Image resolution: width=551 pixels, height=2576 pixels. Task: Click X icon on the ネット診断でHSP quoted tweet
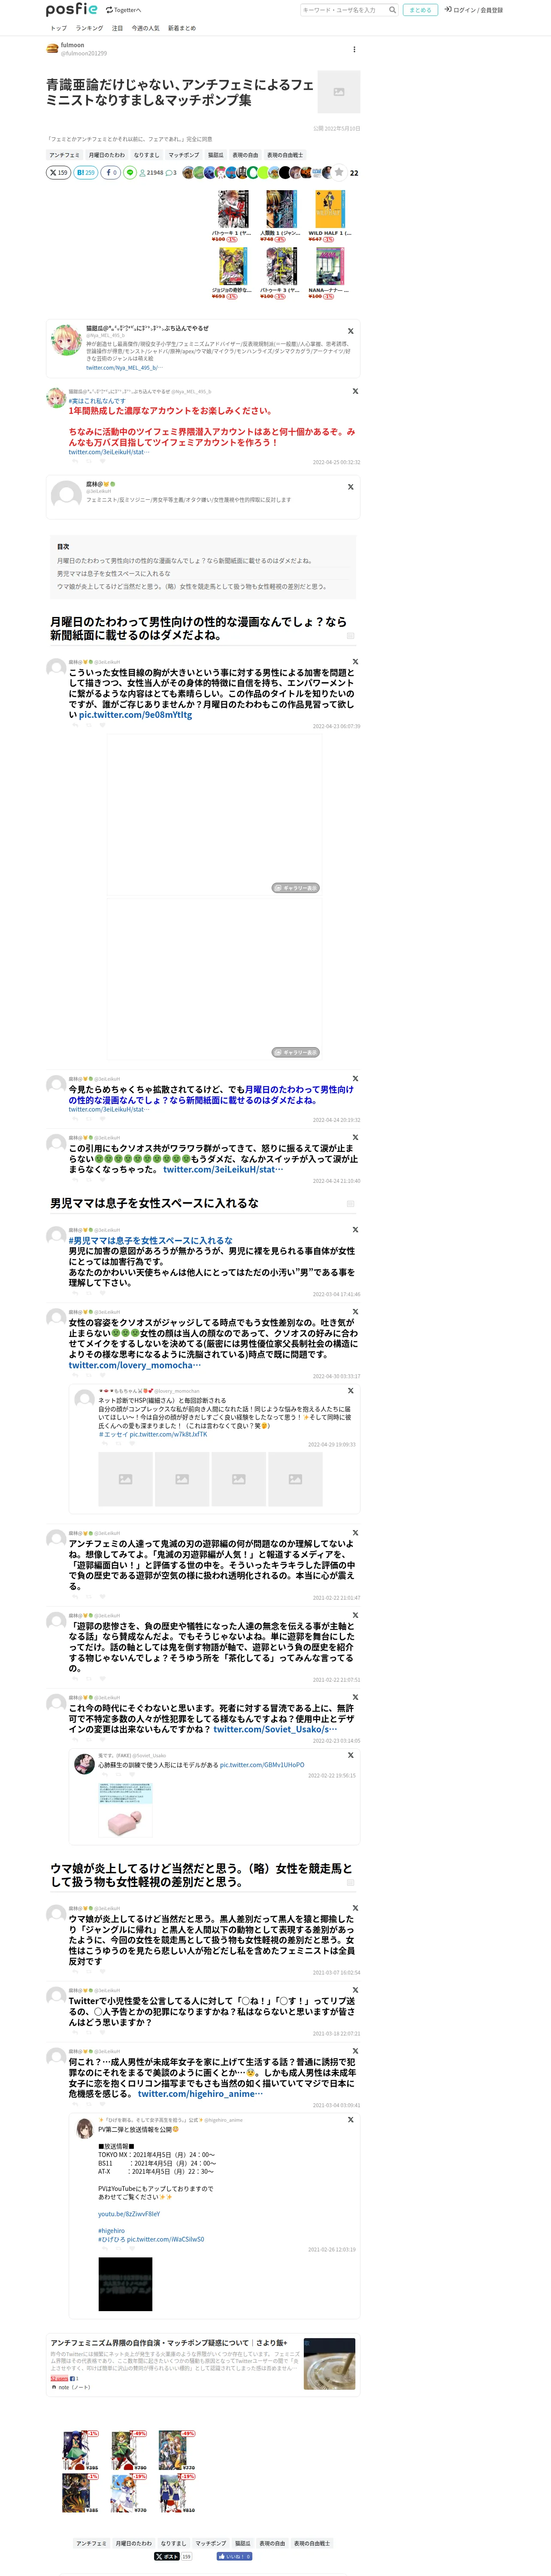coord(350,1390)
